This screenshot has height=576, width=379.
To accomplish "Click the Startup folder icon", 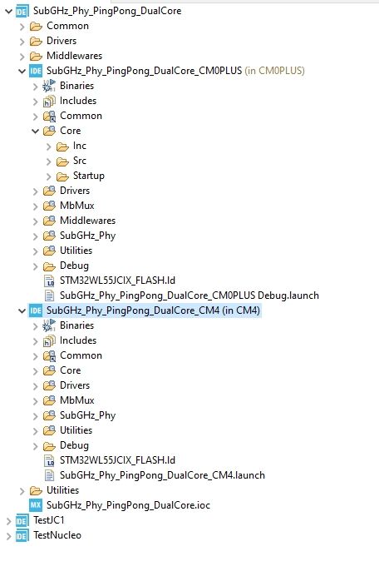I will tap(62, 176).
